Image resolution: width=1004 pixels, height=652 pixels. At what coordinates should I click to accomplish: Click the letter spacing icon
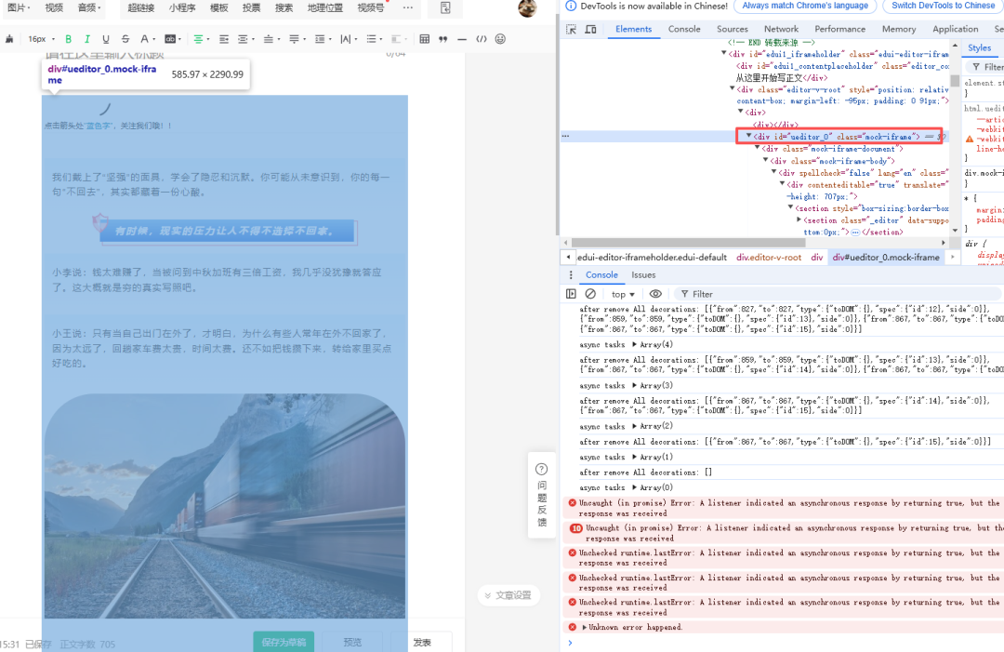pyautogui.click(x=345, y=39)
